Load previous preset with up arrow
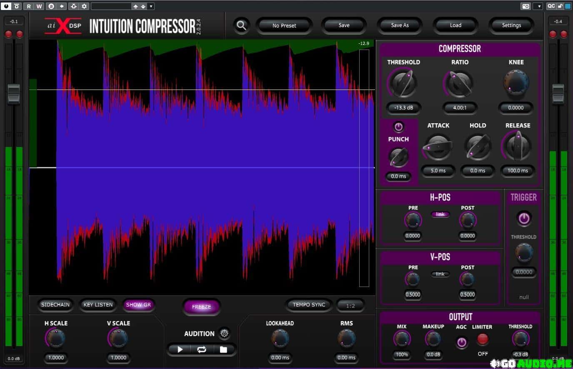The width and height of the screenshot is (573, 369). [135, 7]
